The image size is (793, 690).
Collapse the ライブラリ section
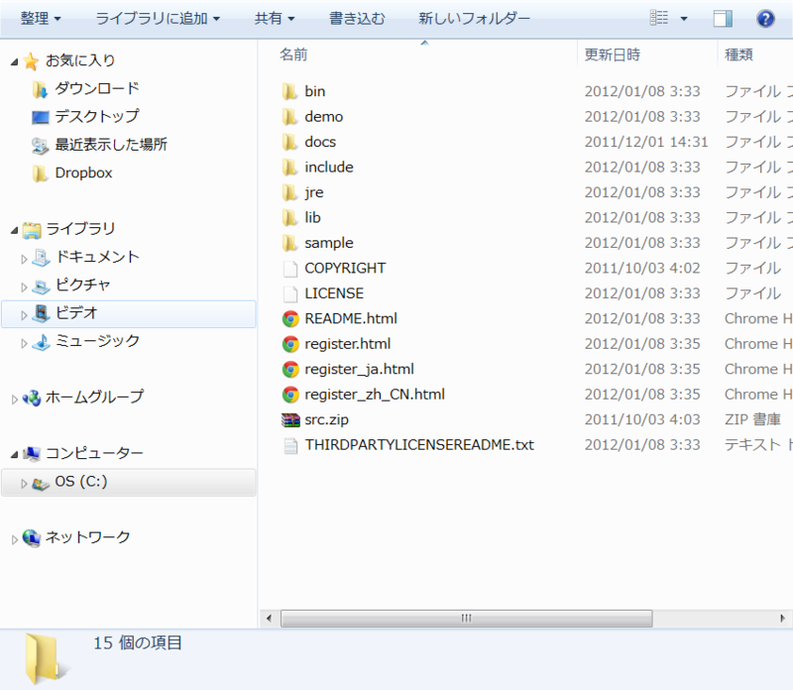[x=14, y=230]
